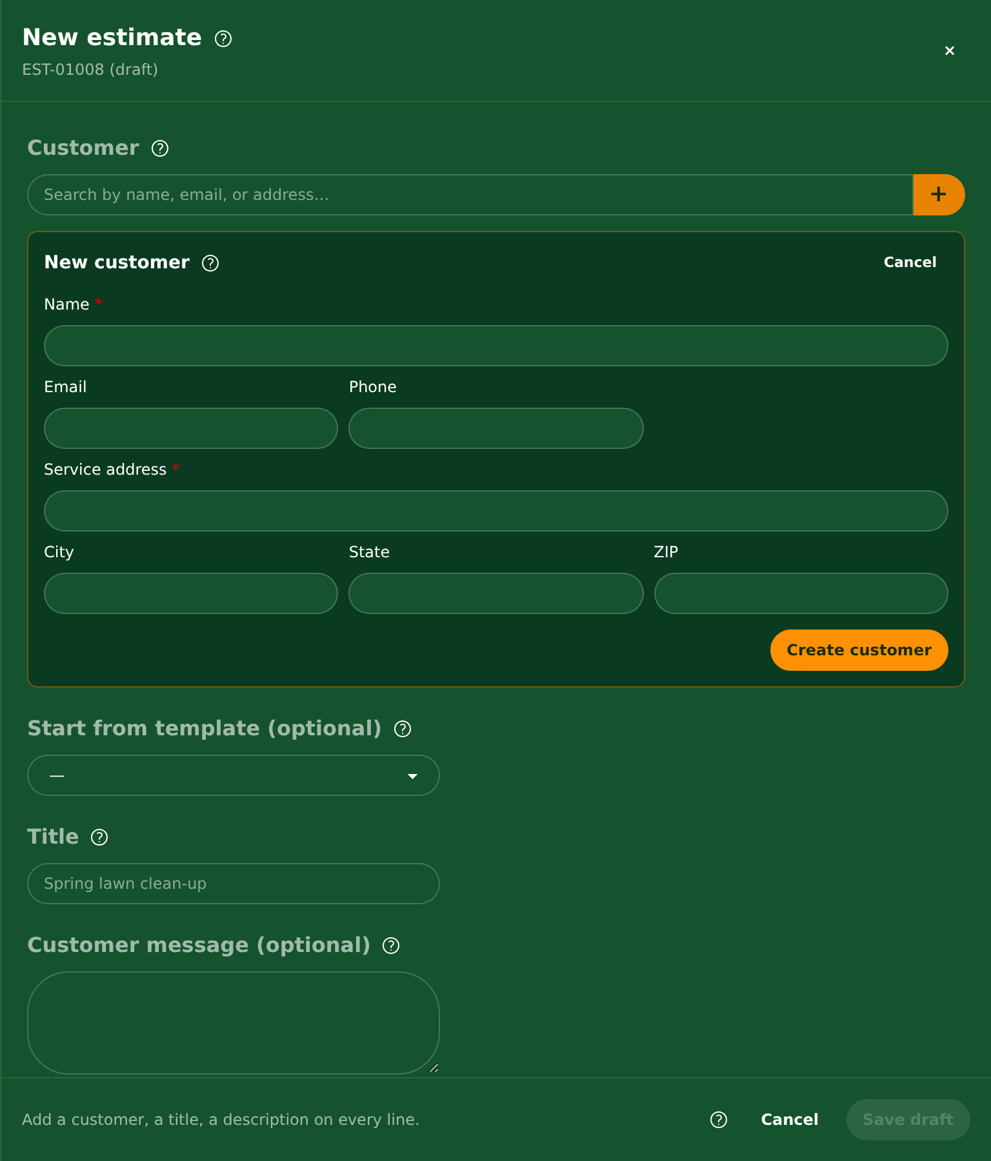Focus the Title field for the estimate
991x1161 pixels.
click(234, 884)
